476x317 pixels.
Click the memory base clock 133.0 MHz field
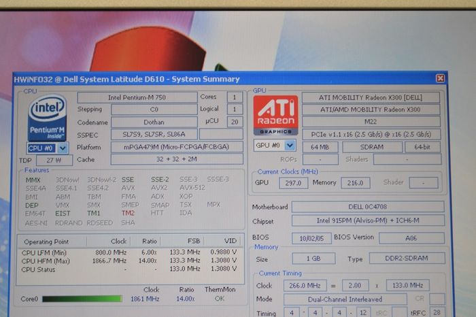pyautogui.click(x=408, y=285)
